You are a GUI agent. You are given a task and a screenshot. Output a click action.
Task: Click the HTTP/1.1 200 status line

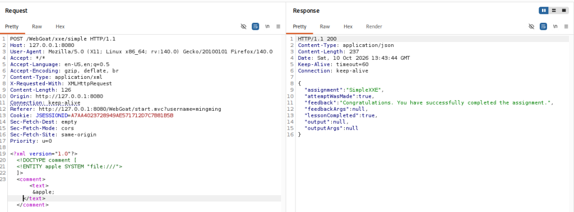pos(317,39)
